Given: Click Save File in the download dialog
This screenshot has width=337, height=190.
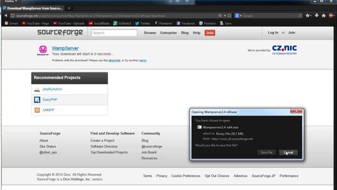Looking at the screenshot, I should point(266,153).
